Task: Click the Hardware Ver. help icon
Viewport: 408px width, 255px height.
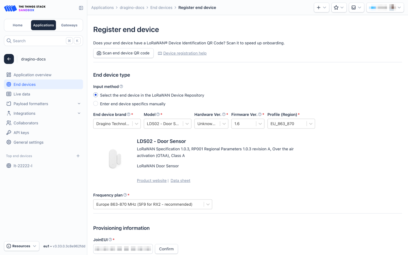Action: [224, 114]
